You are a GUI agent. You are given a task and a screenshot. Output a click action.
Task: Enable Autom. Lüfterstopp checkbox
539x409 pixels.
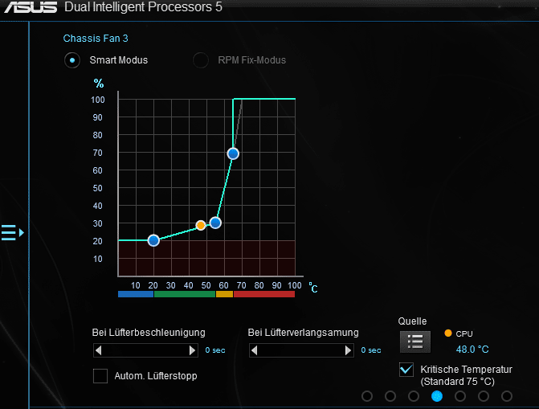click(x=100, y=376)
